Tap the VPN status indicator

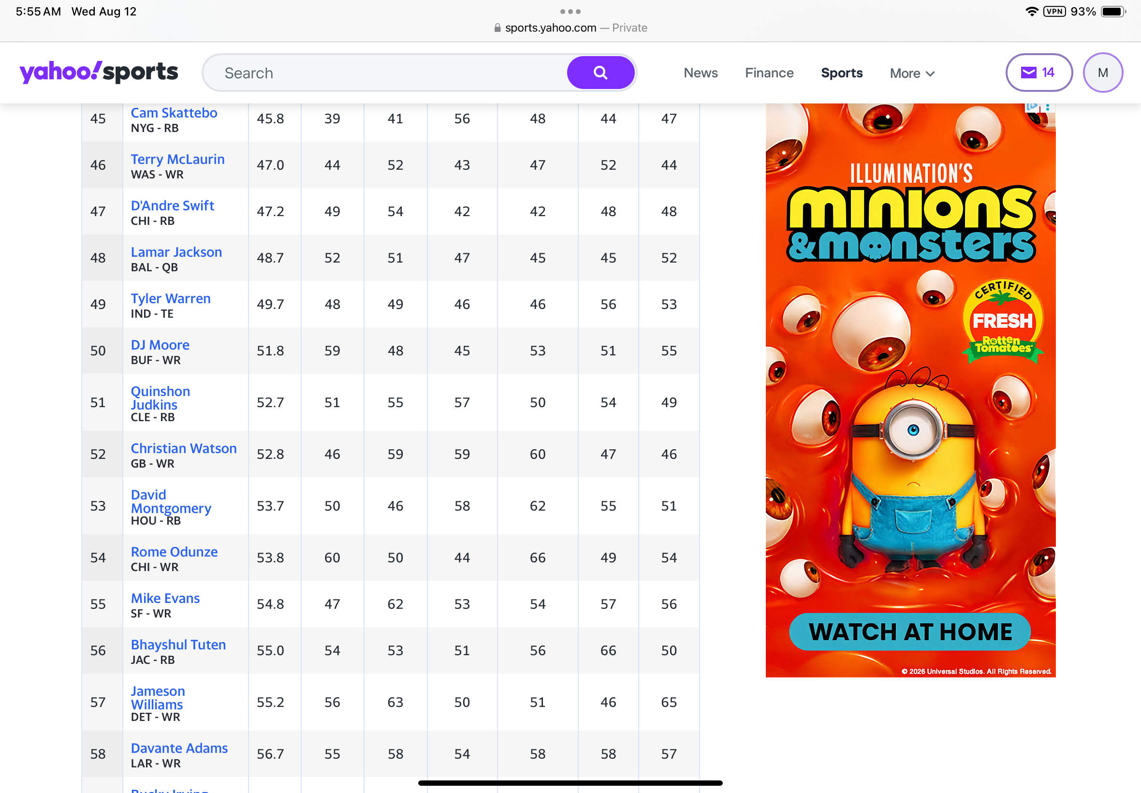coord(1054,12)
